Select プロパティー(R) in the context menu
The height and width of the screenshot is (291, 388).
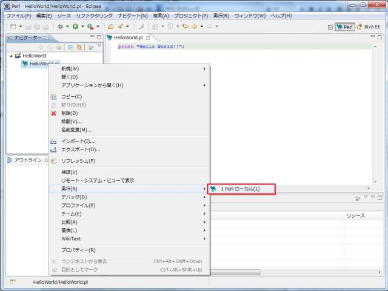tap(78, 250)
